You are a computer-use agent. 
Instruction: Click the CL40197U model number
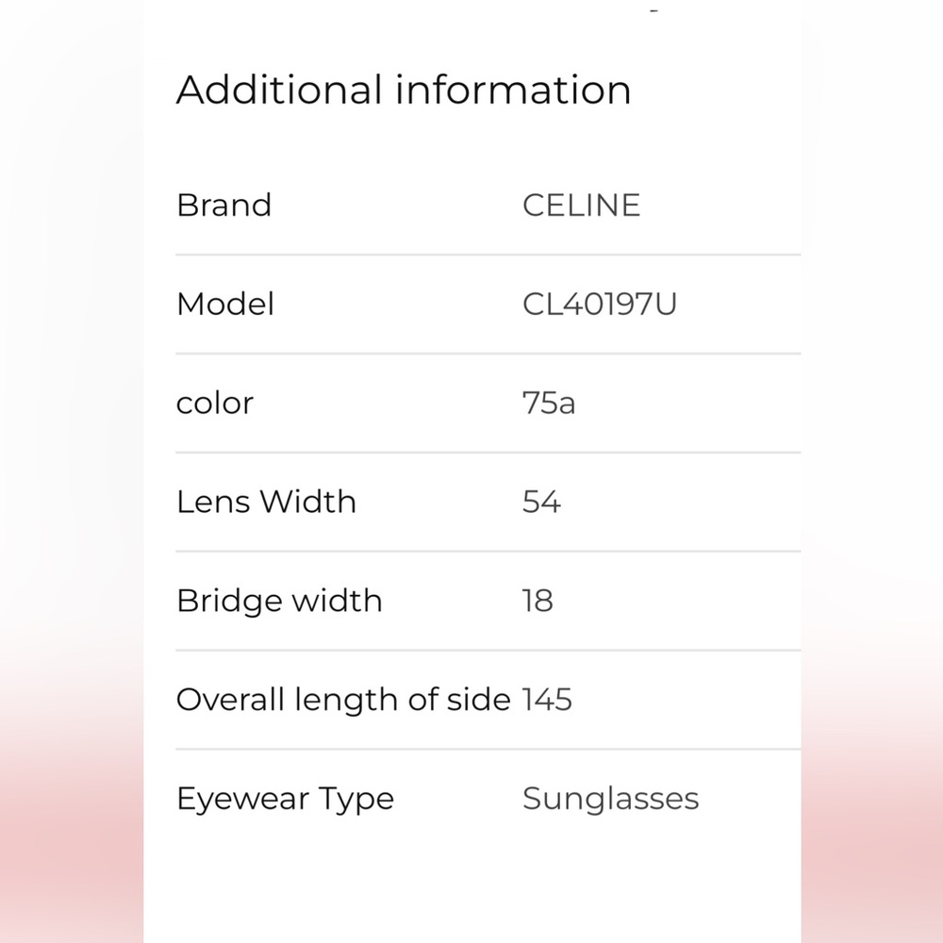tap(599, 305)
